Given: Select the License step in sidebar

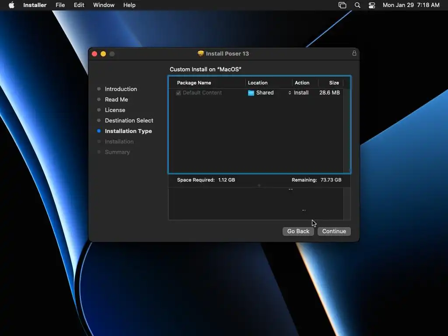Looking at the screenshot, I should (x=115, y=110).
